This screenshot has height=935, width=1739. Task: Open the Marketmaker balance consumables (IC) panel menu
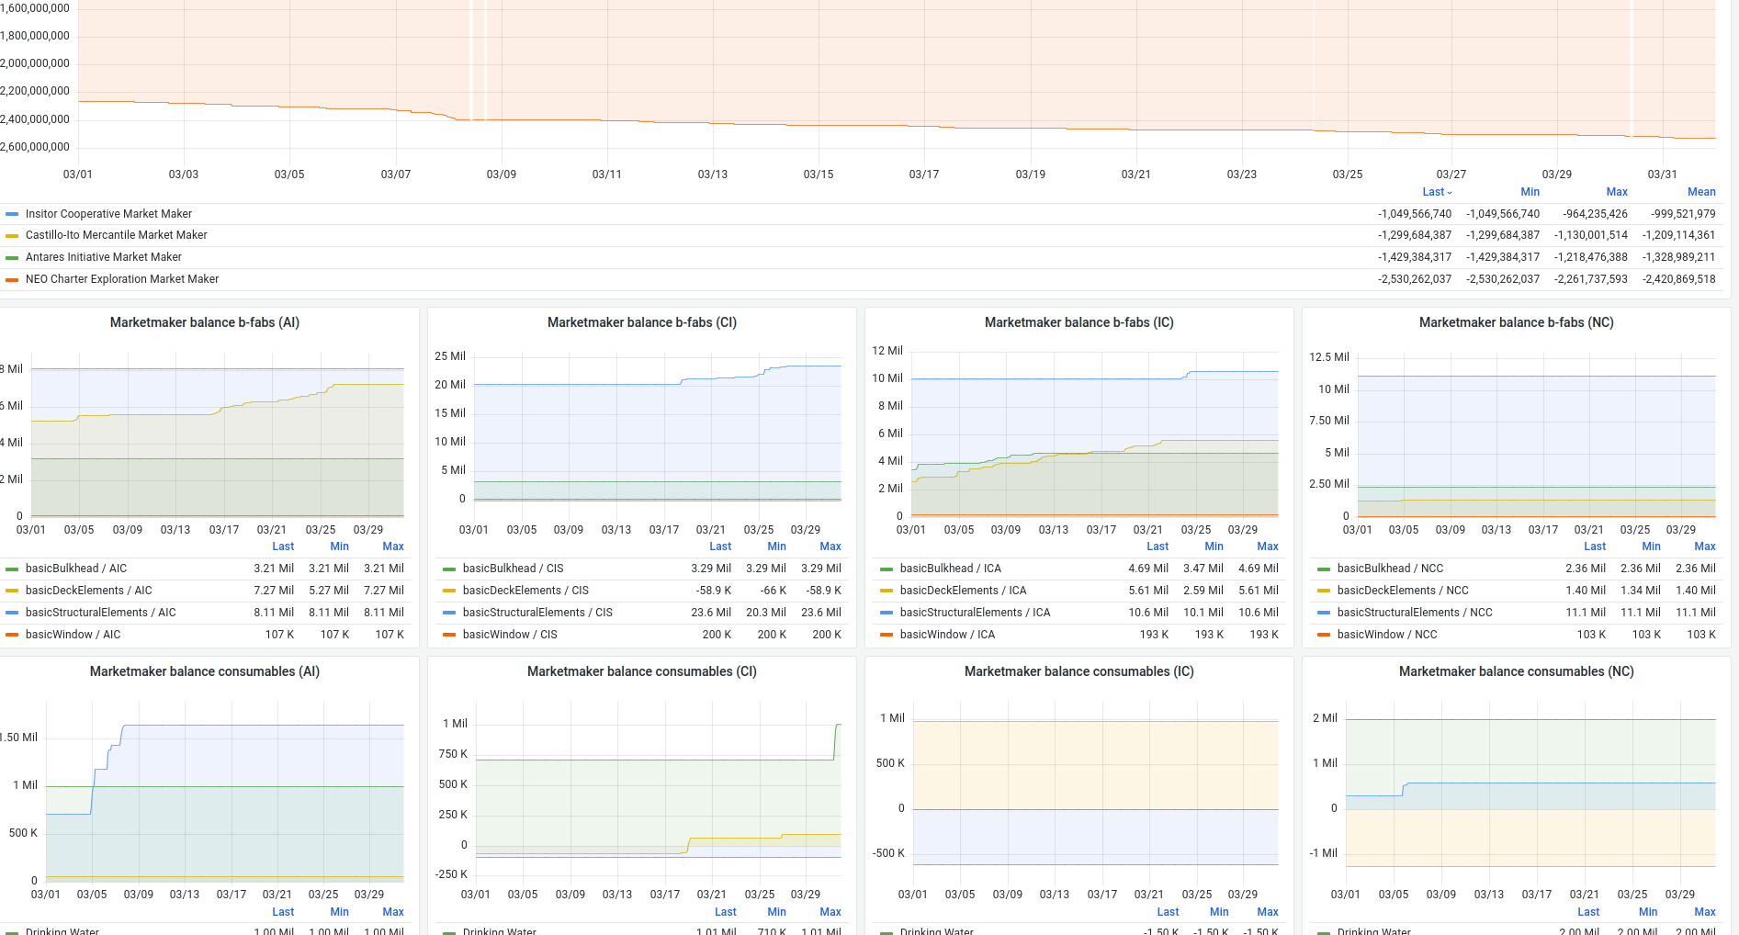(x=1079, y=671)
